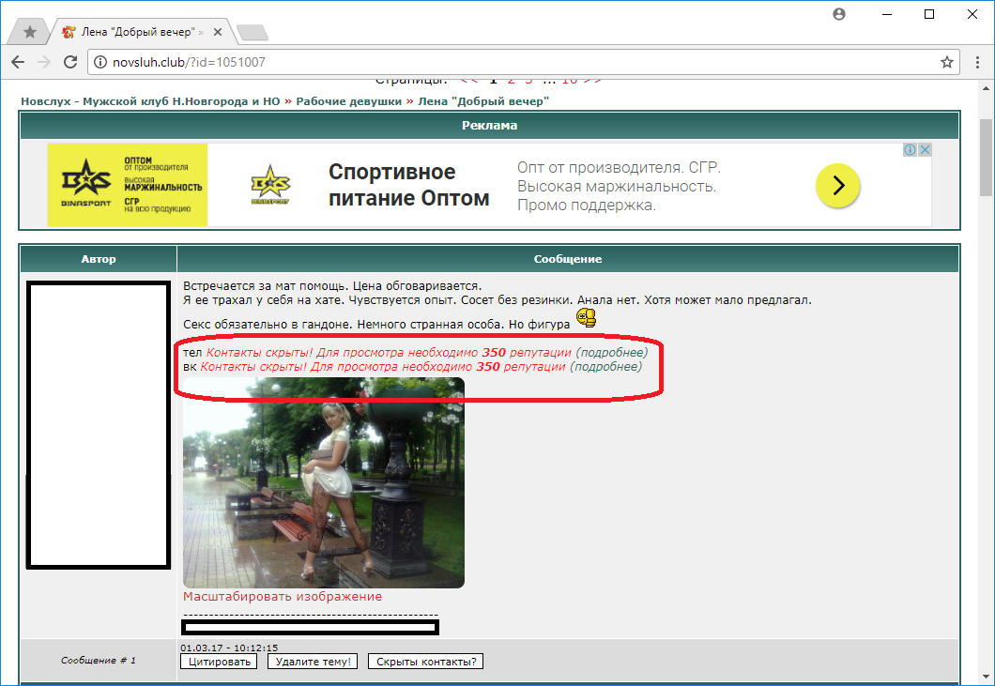Open a new browser tab
The image size is (995, 686).
[x=252, y=33]
